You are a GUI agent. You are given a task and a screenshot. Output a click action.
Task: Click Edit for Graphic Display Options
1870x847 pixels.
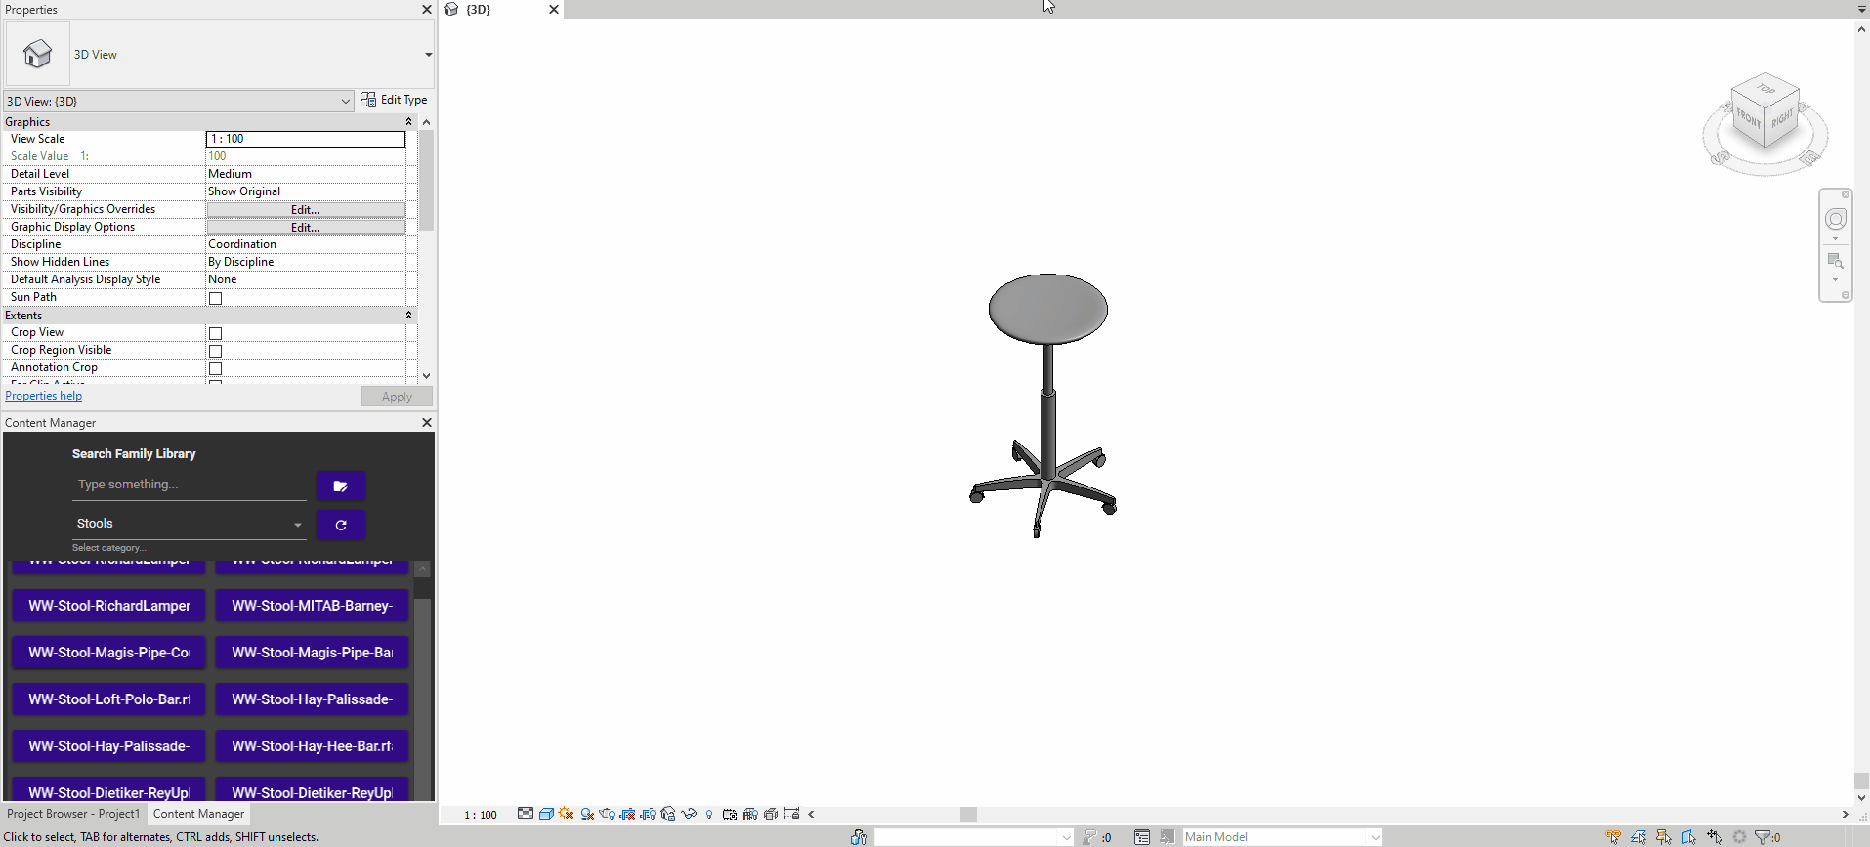306,228
